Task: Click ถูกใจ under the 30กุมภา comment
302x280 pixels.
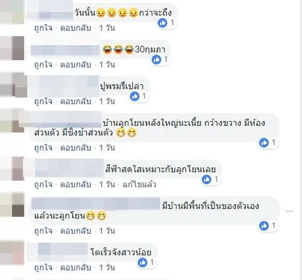Action: [x=43, y=65]
